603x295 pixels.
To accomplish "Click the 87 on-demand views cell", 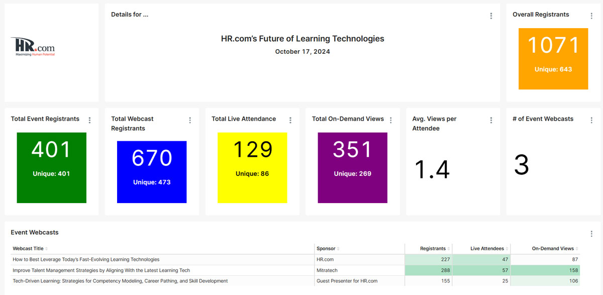I will (545, 259).
